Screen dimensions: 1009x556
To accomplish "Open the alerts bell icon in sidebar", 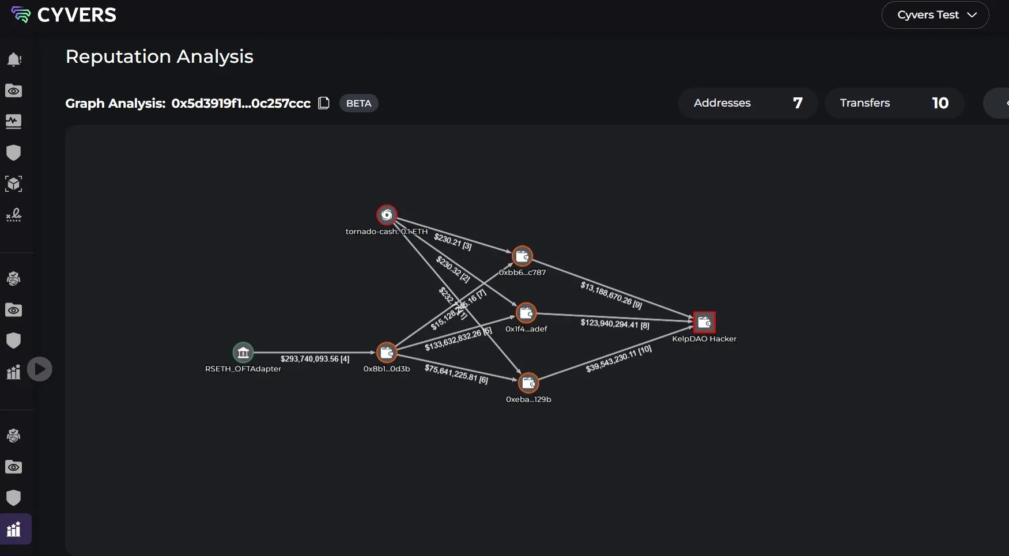I will click(x=14, y=60).
